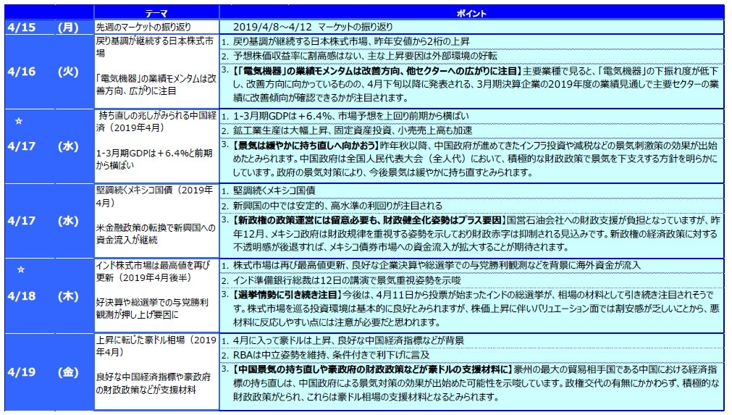Viewport: 732px width, 415px height.
Task: Click the 堅調続くメキシコ国債 point row numbered 1
Action: click(274, 190)
